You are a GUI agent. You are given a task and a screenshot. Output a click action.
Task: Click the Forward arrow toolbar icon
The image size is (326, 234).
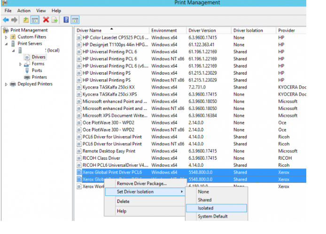click(x=14, y=20)
